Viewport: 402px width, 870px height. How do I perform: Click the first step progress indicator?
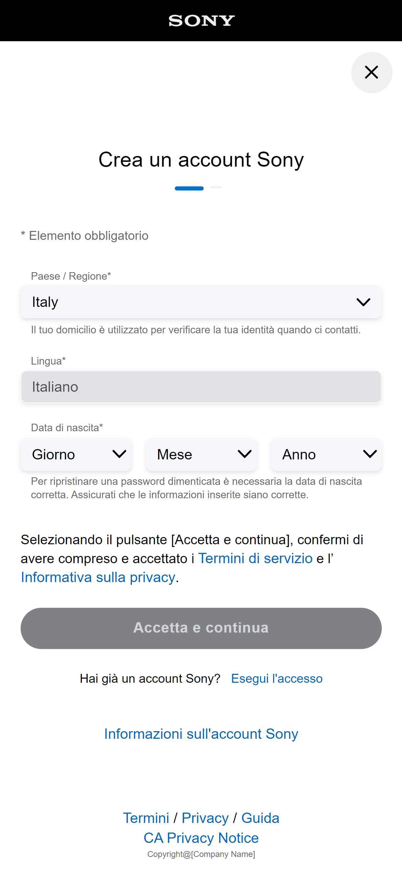(x=189, y=188)
